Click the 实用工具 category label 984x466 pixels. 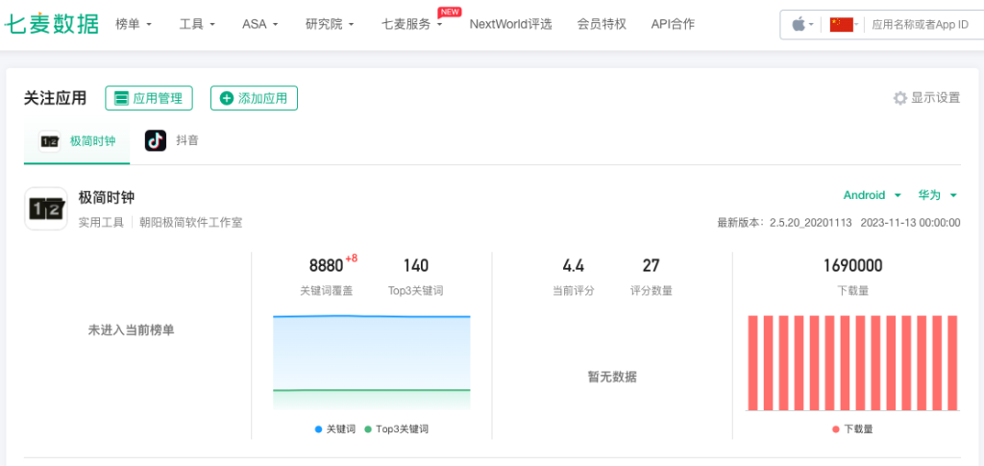[101, 222]
